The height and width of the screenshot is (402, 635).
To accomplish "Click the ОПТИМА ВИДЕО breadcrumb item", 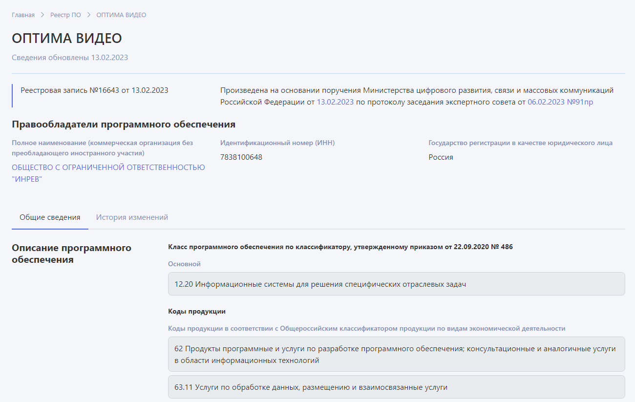I will point(121,15).
